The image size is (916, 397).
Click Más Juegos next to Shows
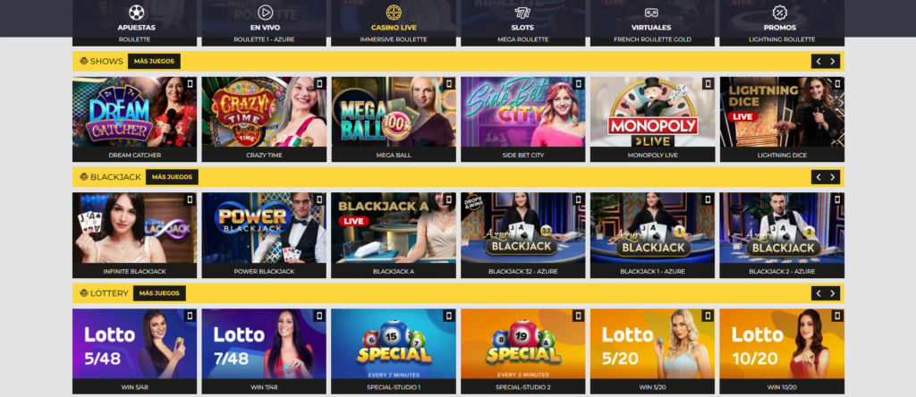point(154,62)
